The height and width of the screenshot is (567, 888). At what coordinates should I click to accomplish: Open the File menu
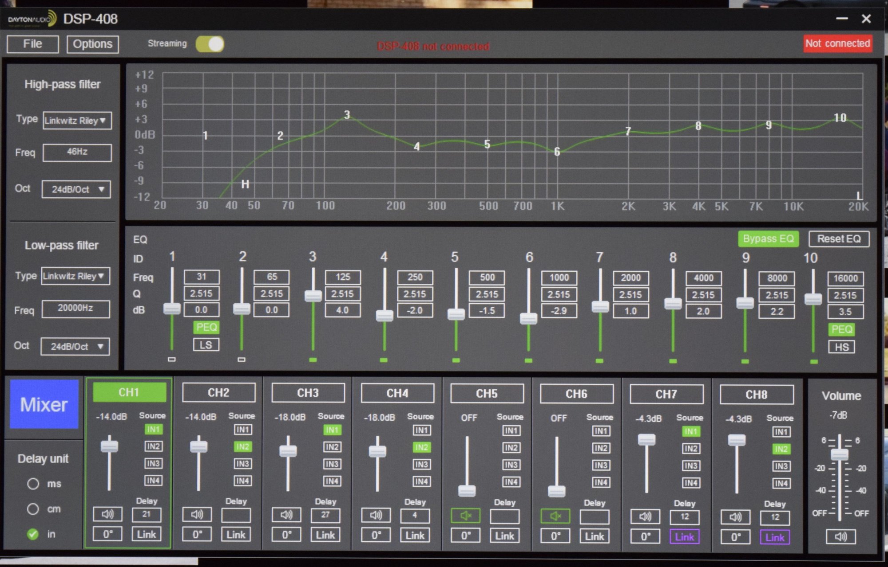(x=32, y=44)
